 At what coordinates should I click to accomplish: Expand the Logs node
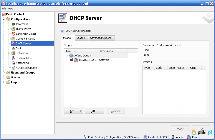point(4,82)
